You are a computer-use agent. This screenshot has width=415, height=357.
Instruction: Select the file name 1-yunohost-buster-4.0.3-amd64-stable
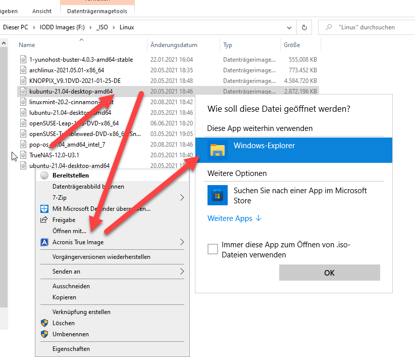tap(81, 59)
